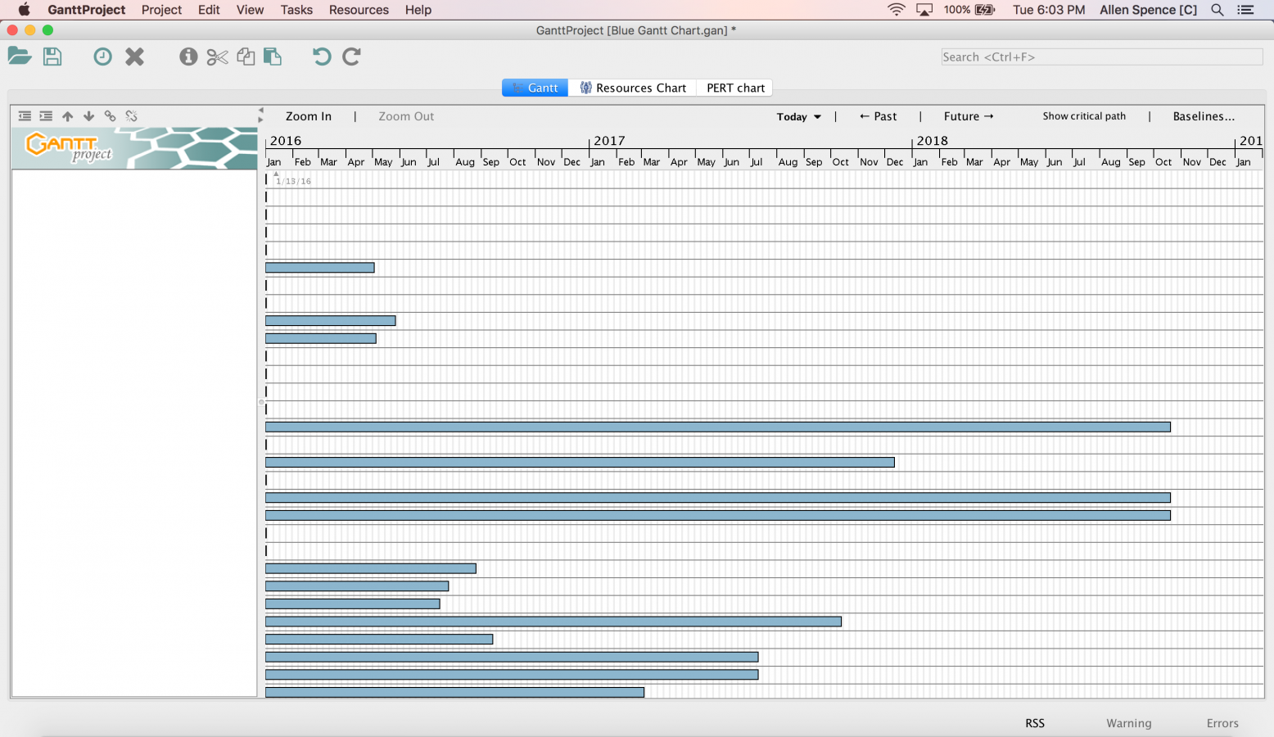Open a project with the folder icon
The height and width of the screenshot is (737, 1274).
(x=19, y=57)
